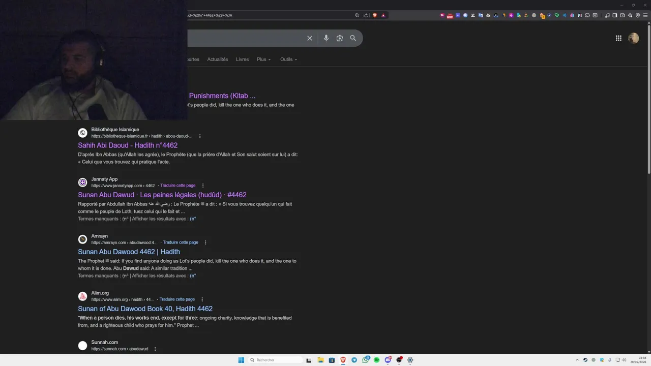Open Brave Shields lion icon
Screen dimensions: 651x366
[375, 15]
